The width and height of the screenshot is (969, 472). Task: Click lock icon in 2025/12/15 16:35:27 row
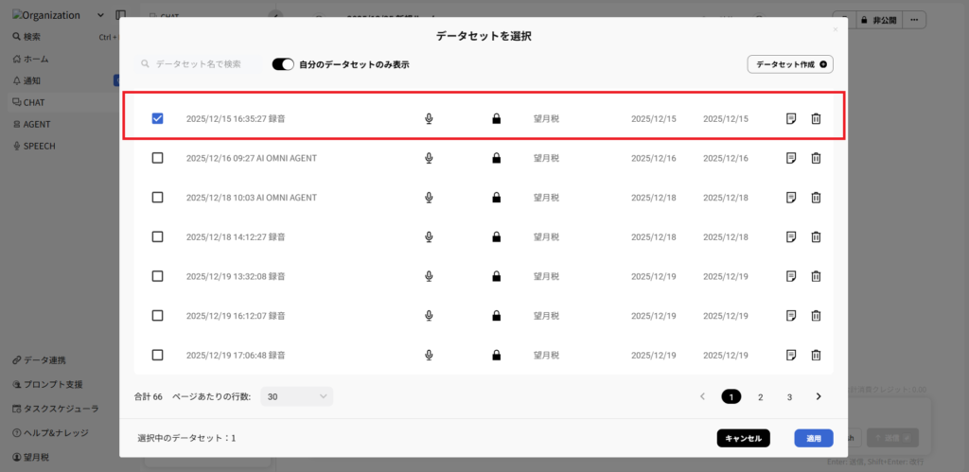tap(496, 118)
